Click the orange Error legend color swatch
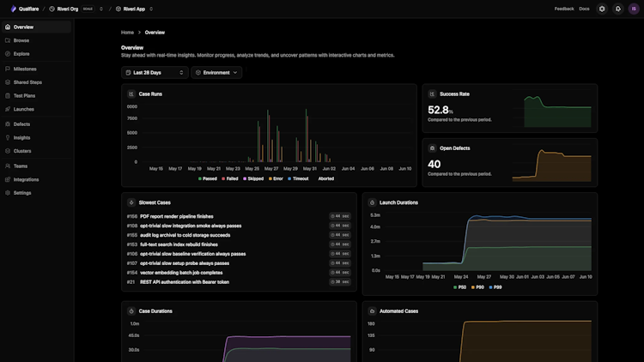Viewport: 644px width, 362px height. (270, 179)
